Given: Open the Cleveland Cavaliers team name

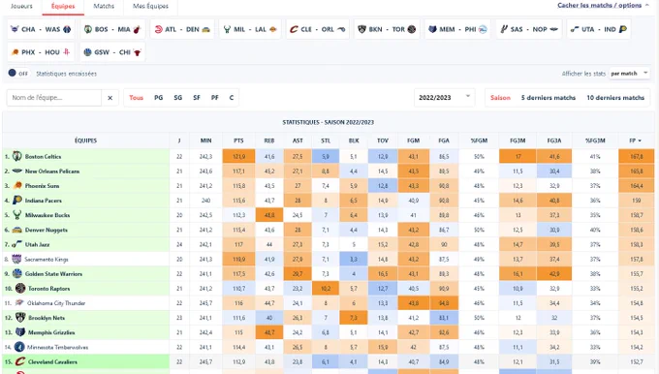Looking at the screenshot, I should click(52, 361).
